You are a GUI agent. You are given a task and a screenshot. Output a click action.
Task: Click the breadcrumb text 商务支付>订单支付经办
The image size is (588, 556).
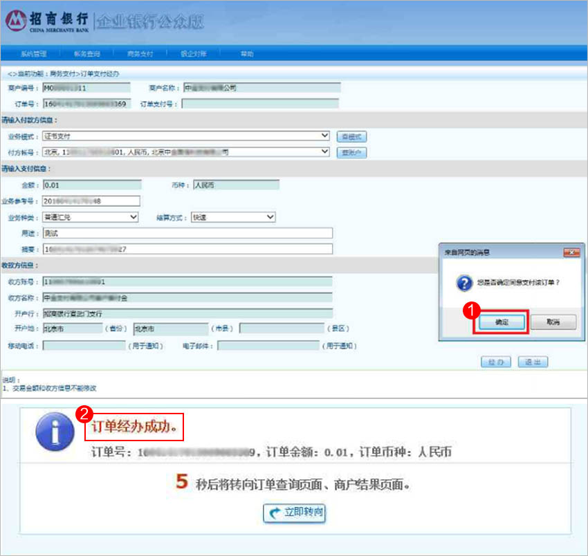84,74
